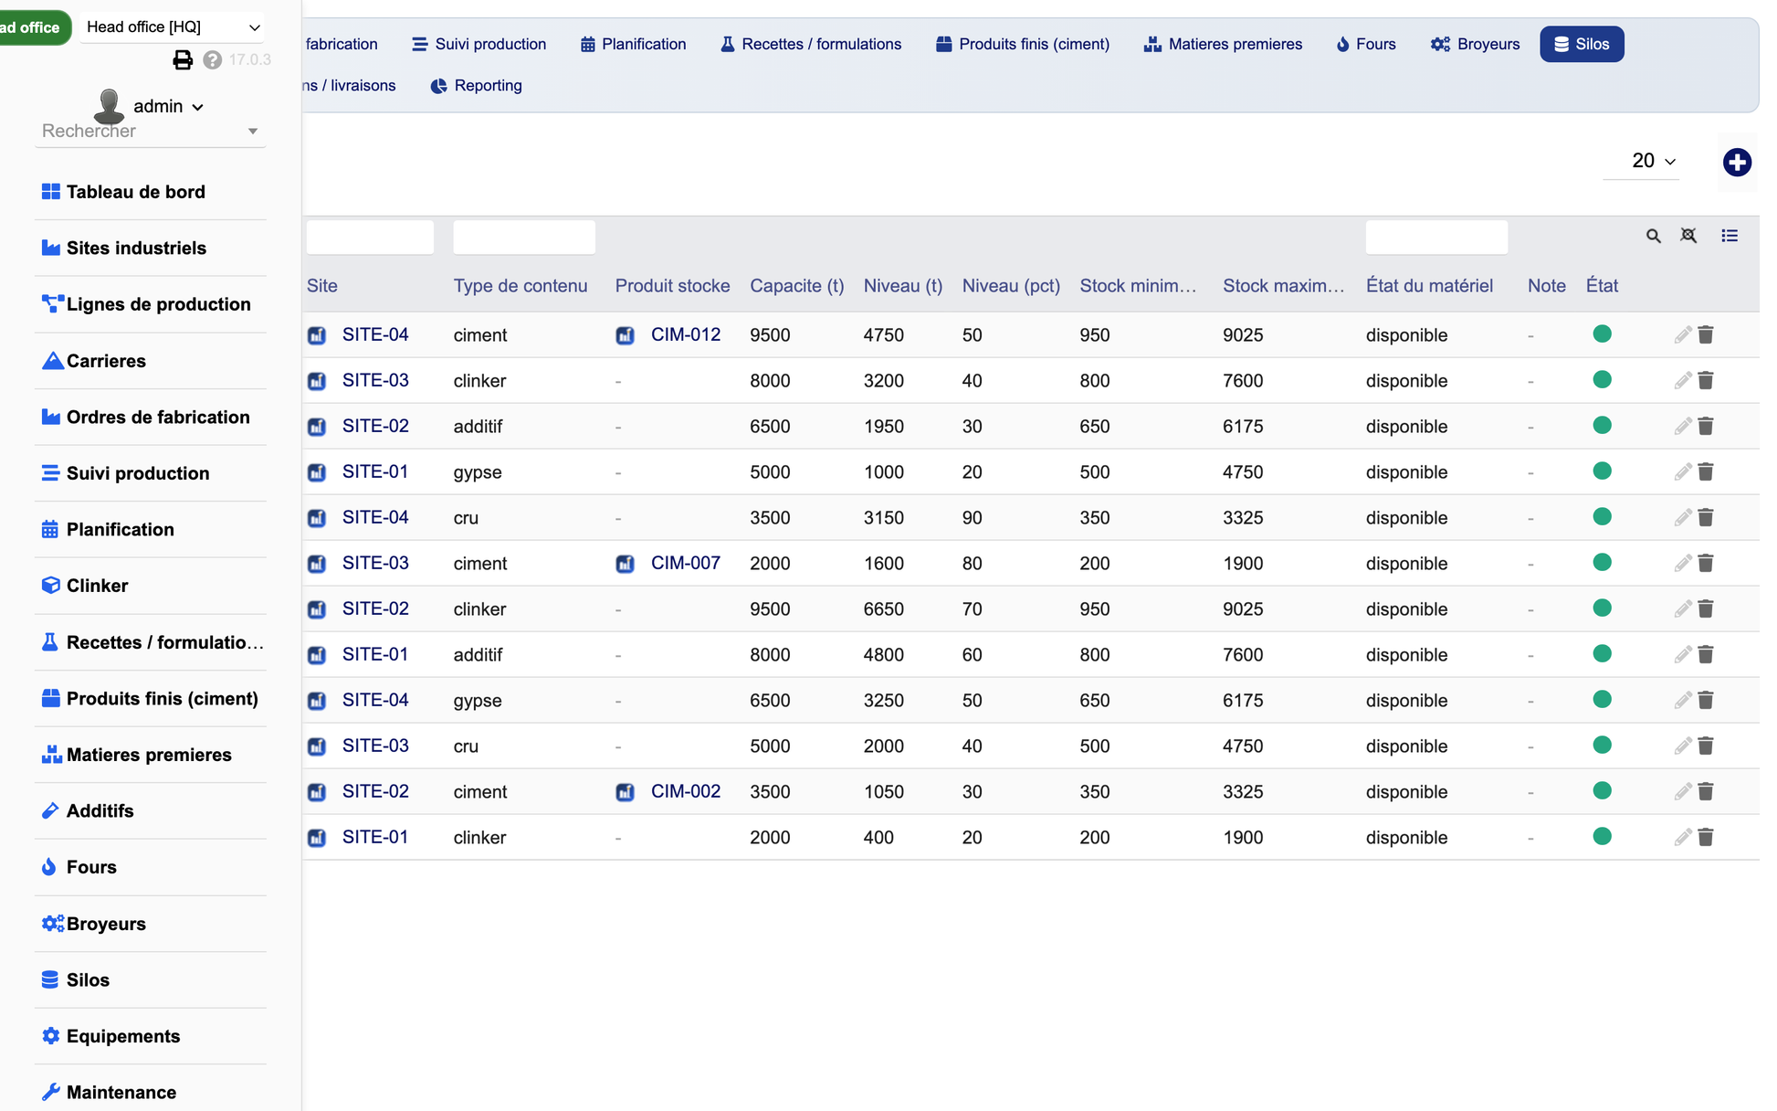Image resolution: width=1777 pixels, height=1111 pixels.
Task: Edit the SITE-01 clinker row
Action: point(1682,837)
